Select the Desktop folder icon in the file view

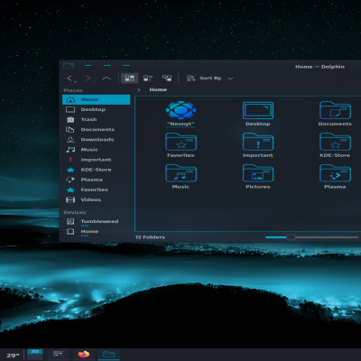click(x=258, y=110)
